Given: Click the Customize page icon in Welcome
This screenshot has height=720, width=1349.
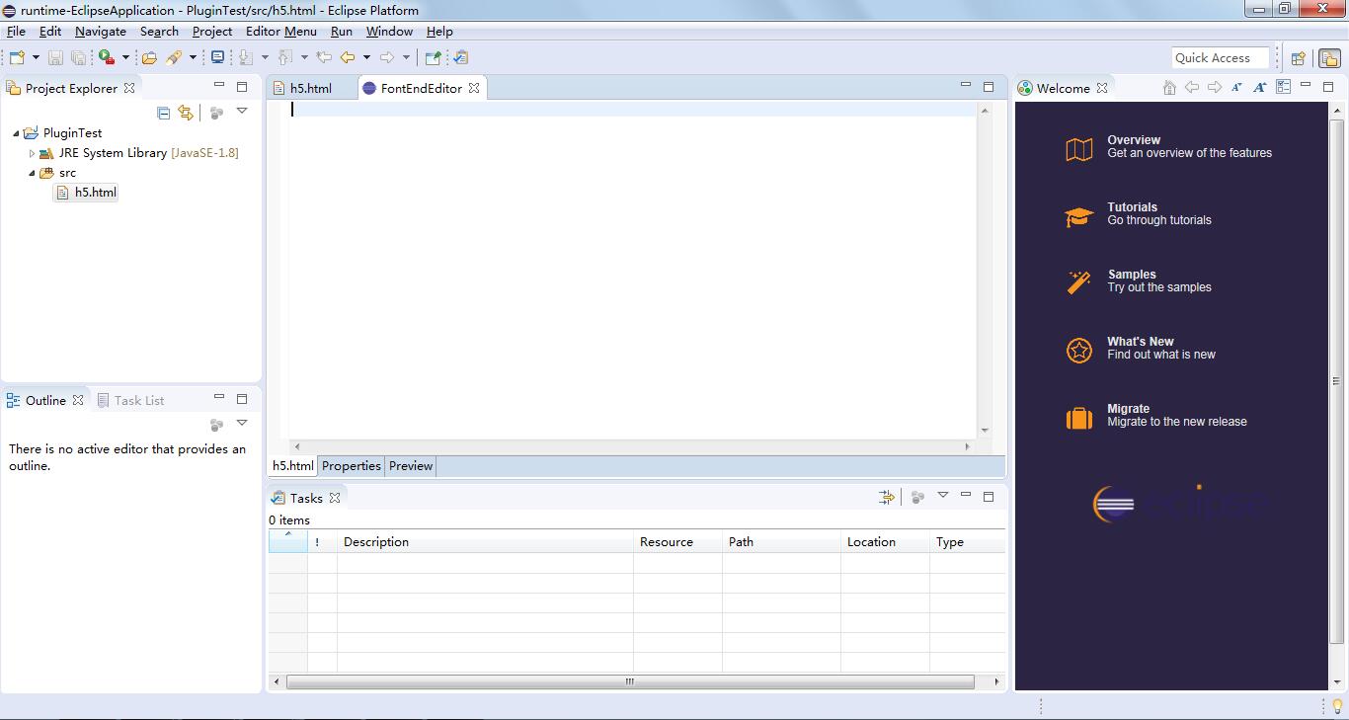Looking at the screenshot, I should pyautogui.click(x=1283, y=87).
